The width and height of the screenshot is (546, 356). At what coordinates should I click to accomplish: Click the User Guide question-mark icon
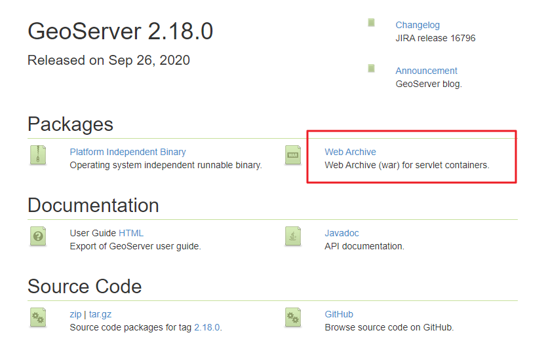coord(38,236)
